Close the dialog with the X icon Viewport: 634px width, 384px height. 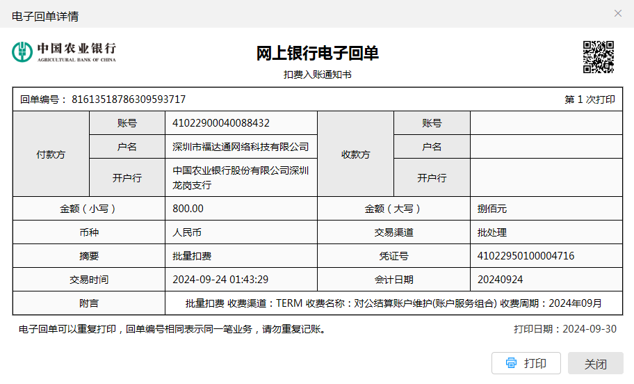pos(618,13)
